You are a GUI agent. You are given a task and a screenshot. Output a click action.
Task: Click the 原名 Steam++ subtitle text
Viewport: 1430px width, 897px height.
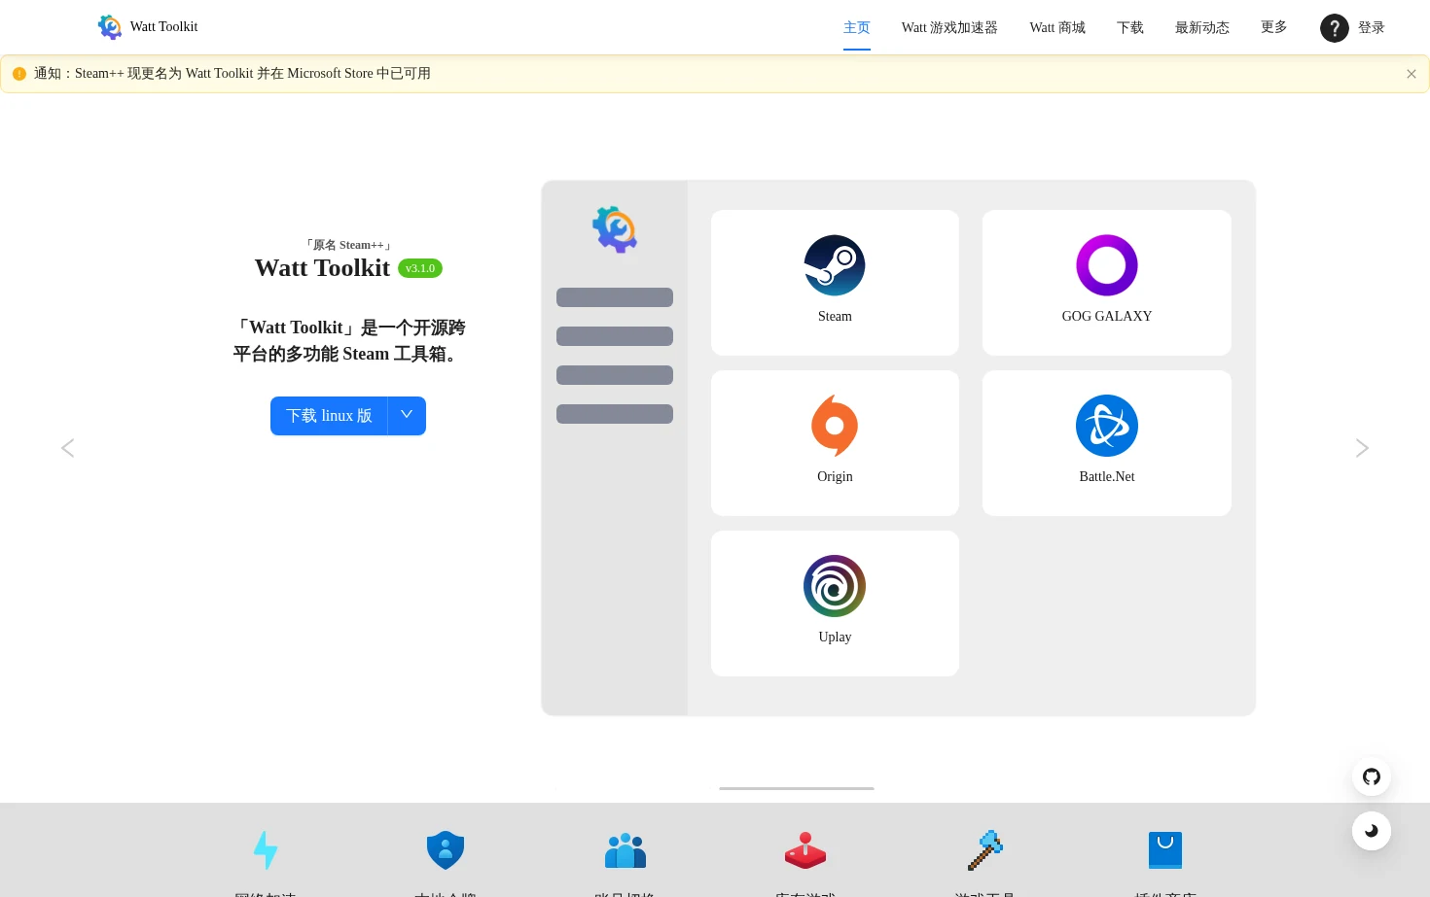348,245
